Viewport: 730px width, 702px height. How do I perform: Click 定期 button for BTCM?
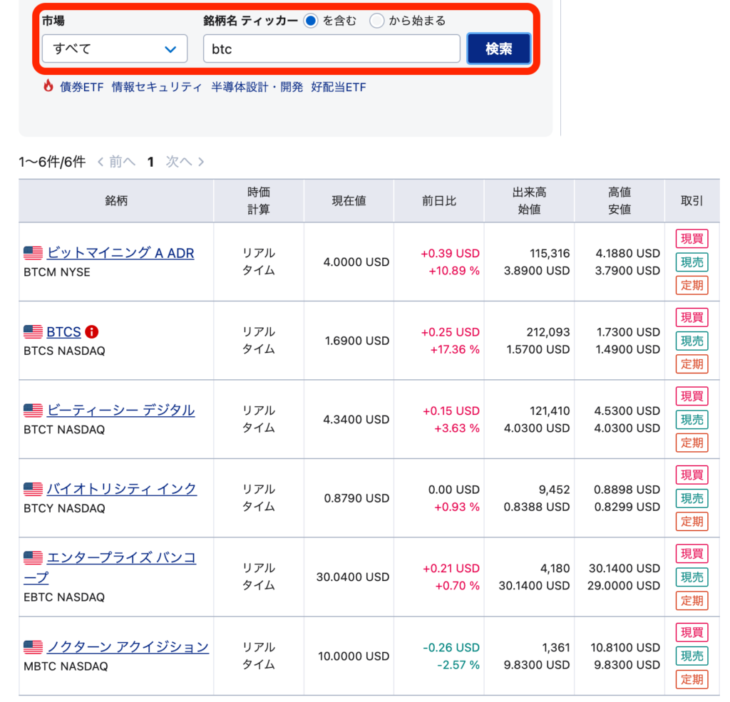(x=692, y=285)
